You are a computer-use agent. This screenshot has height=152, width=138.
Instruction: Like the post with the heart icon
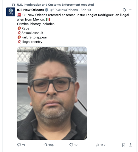[71, 145]
